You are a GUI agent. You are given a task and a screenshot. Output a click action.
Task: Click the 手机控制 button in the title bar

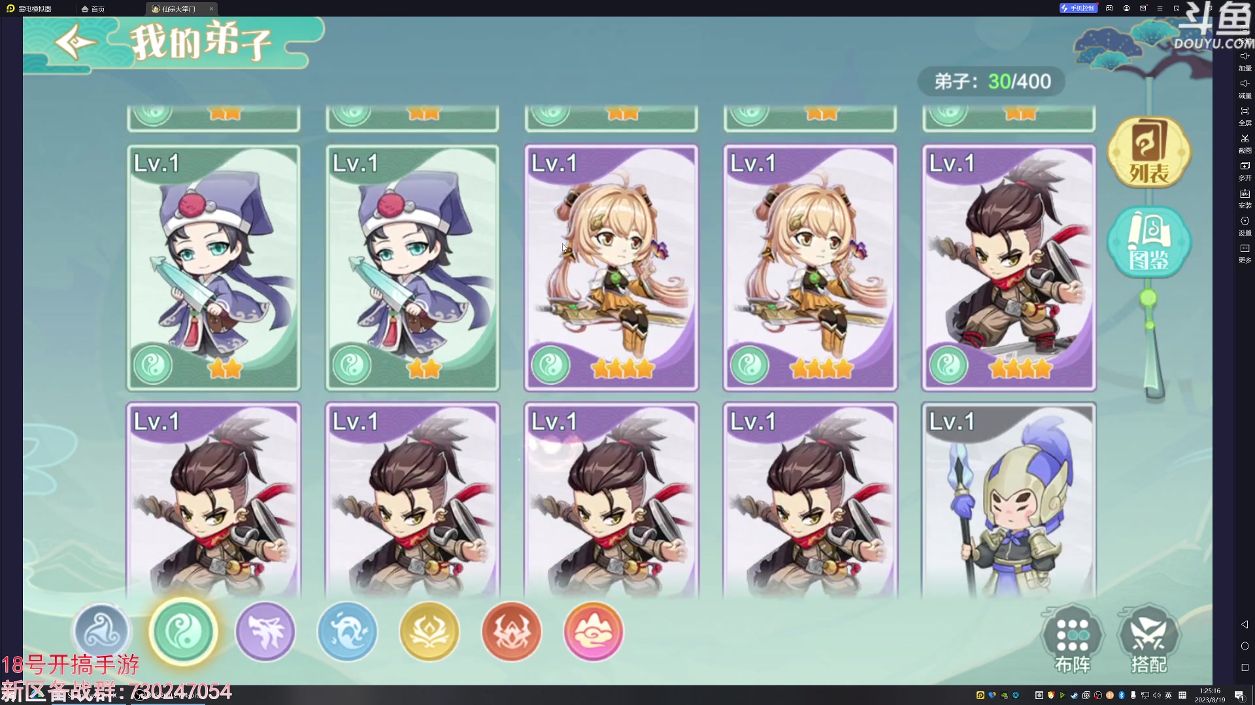pyautogui.click(x=1078, y=8)
